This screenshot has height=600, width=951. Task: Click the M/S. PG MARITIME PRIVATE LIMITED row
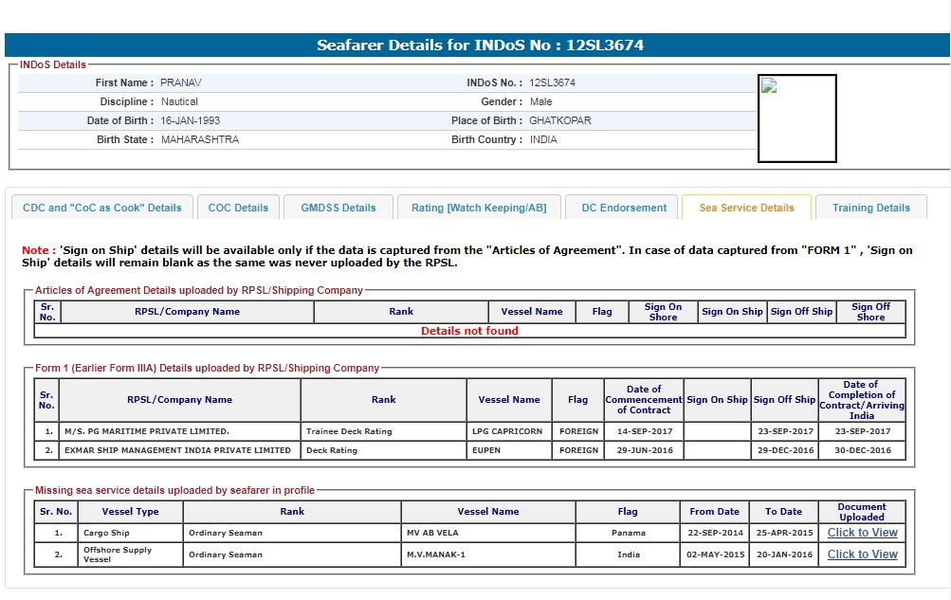pyautogui.click(x=146, y=431)
